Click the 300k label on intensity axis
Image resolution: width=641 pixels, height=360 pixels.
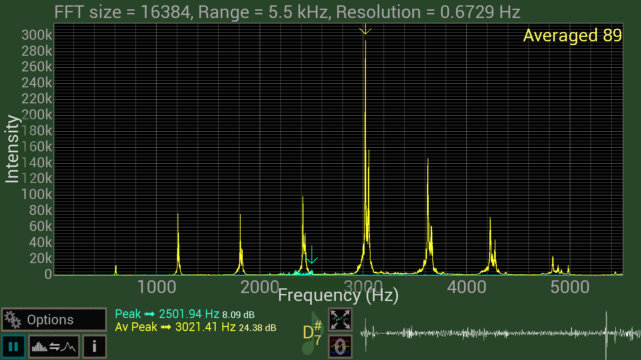pyautogui.click(x=37, y=35)
